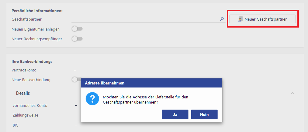Click the Persönliche Informationen heading
Screen dimensions: 308x132
tap(37, 11)
